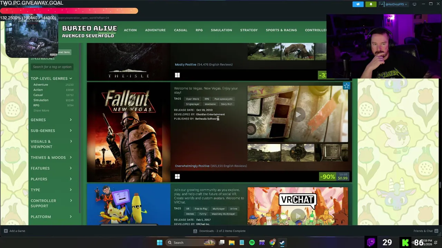Expand Themes & Moods filters
This screenshot has height=248, width=442.
(51, 157)
